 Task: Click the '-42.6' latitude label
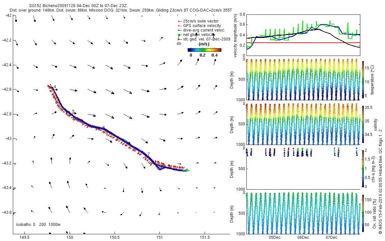[x=6, y=89]
